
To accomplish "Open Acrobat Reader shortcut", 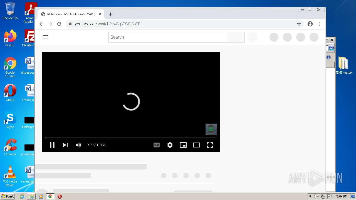I will (29, 13).
